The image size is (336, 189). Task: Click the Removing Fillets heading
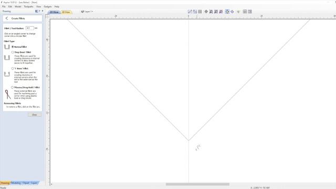tap(13, 103)
